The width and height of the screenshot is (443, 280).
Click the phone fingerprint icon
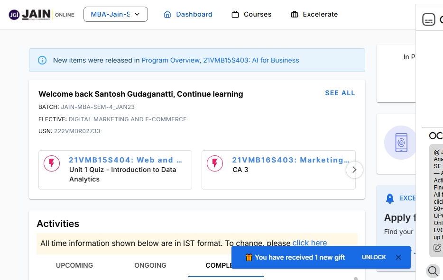pyautogui.click(x=401, y=143)
